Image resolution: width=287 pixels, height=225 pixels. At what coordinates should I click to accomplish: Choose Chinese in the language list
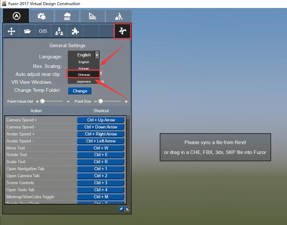84,75
